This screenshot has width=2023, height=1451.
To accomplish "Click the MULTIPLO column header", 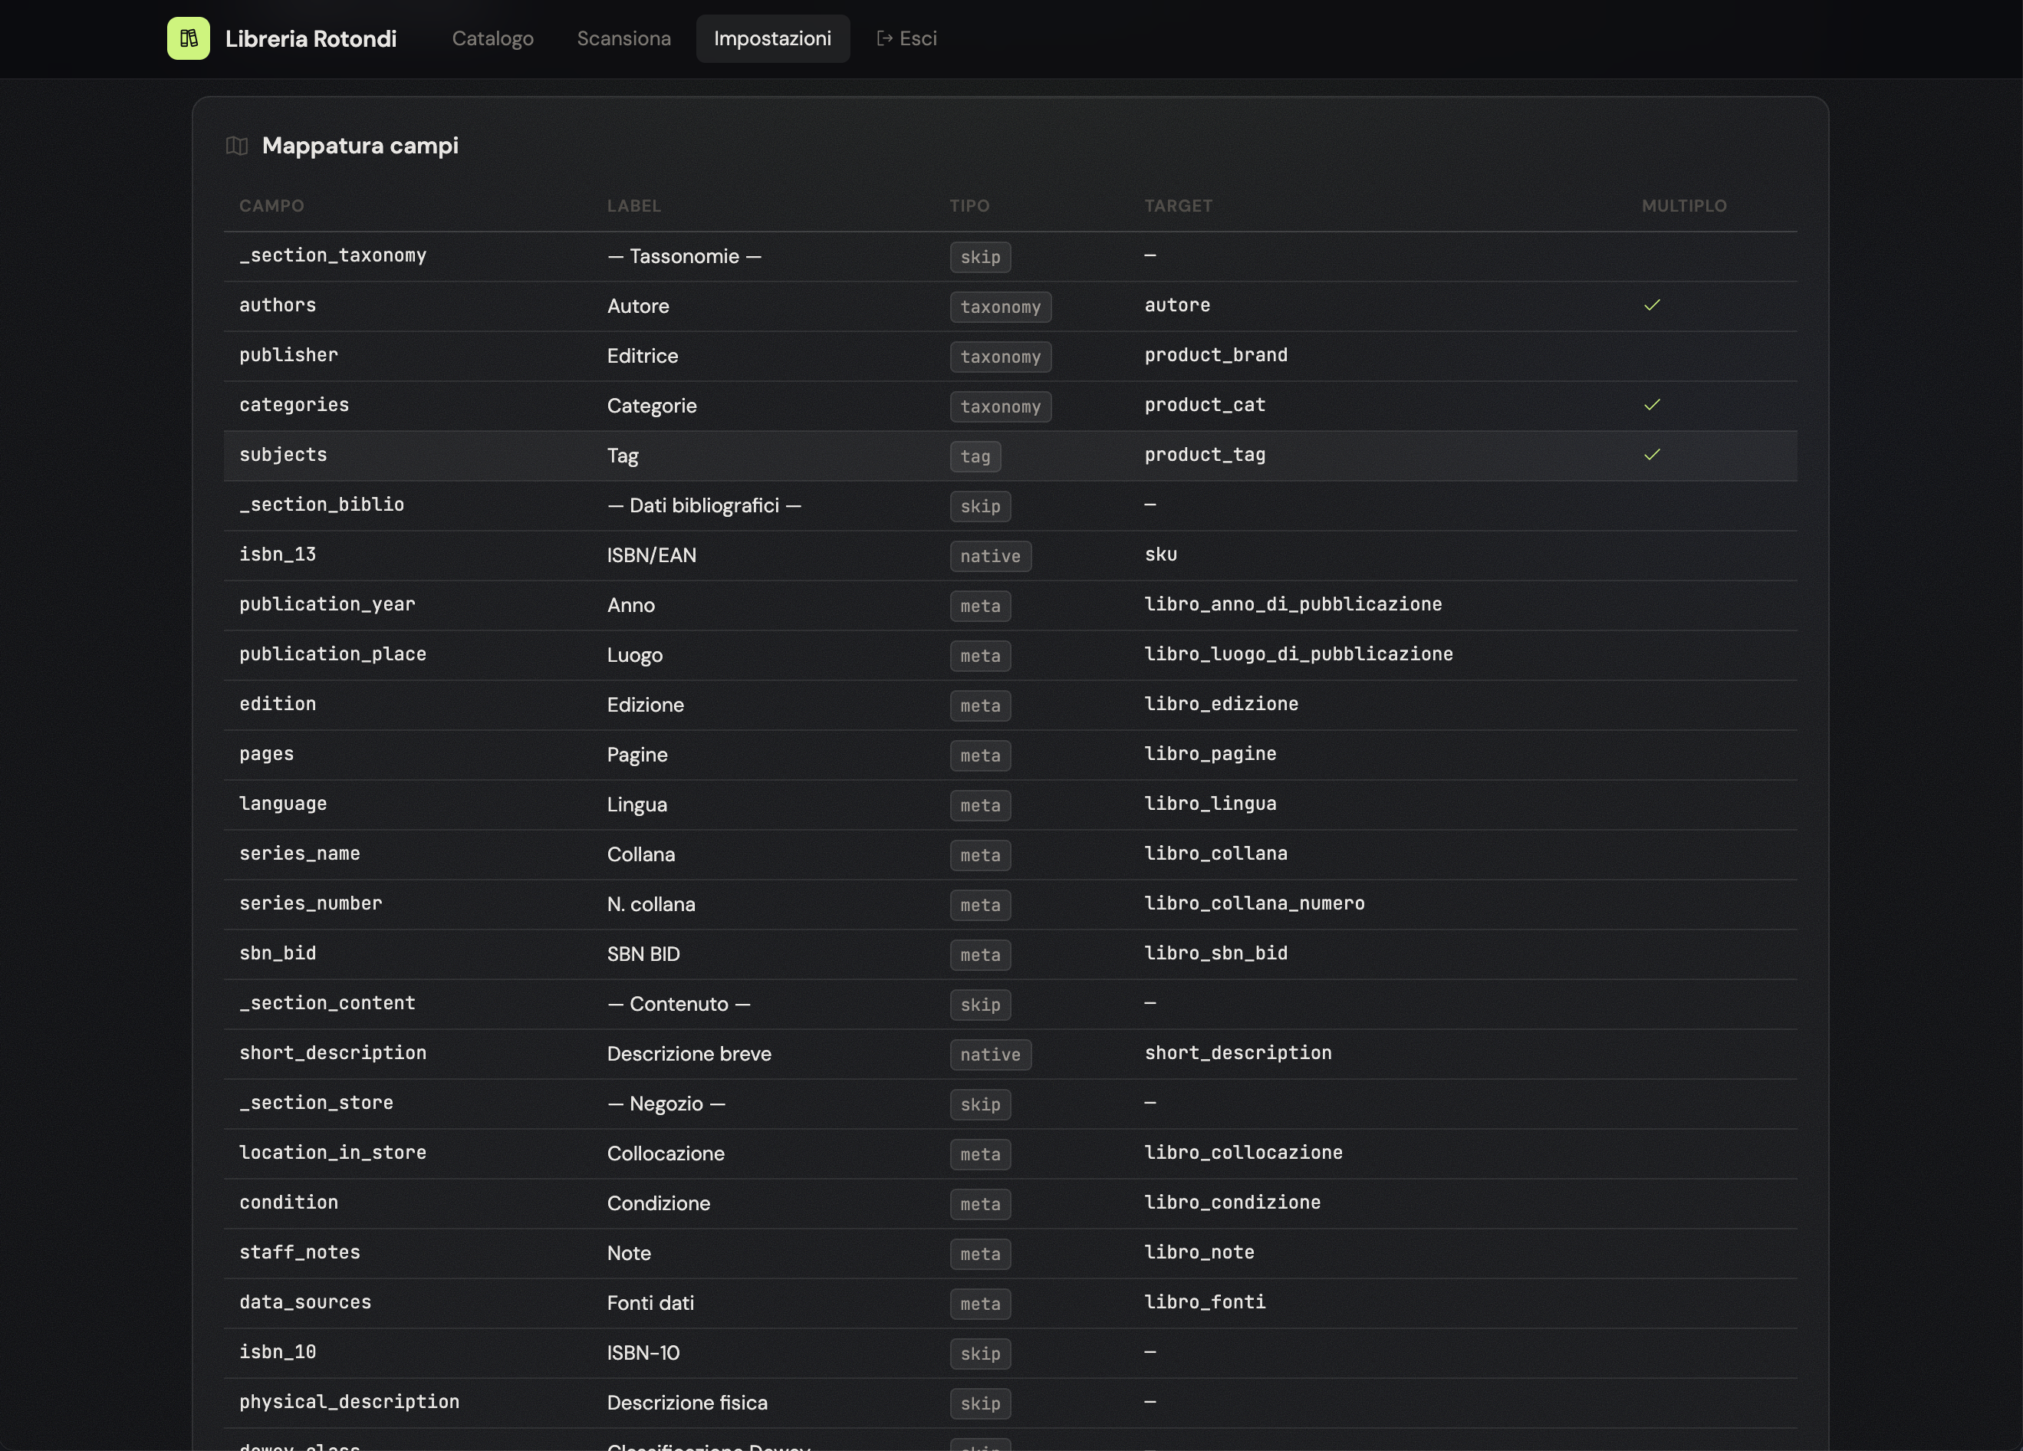I will 1684,206.
